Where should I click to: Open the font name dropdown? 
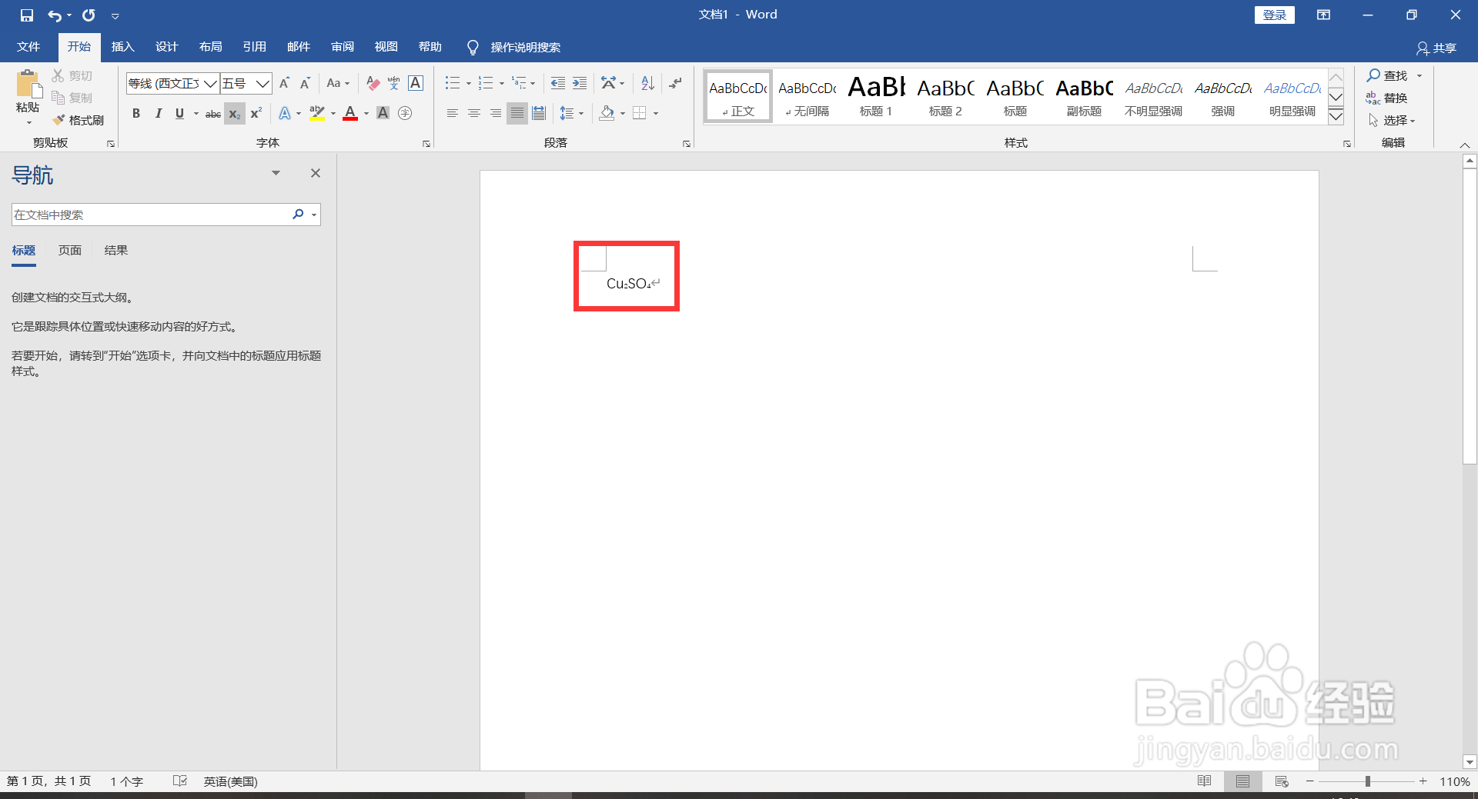point(210,83)
